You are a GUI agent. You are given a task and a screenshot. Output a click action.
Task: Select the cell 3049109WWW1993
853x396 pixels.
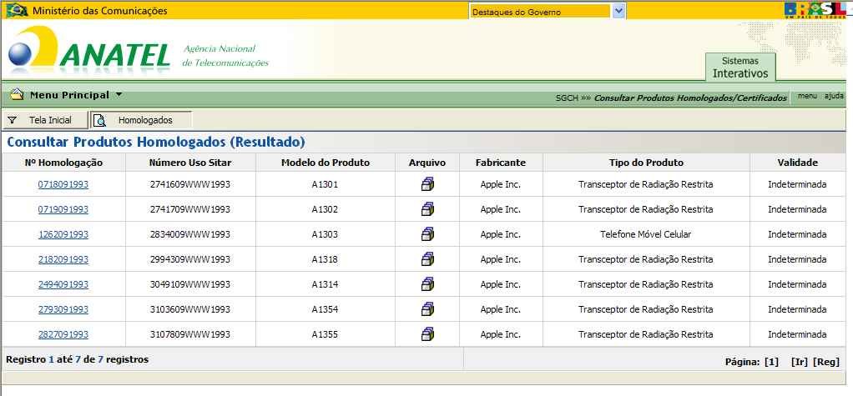190,284
